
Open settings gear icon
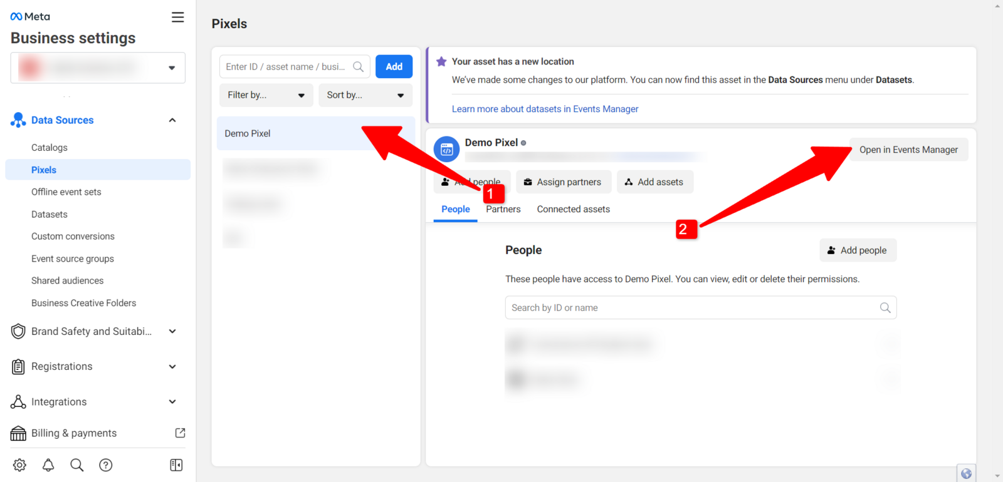[x=19, y=465]
